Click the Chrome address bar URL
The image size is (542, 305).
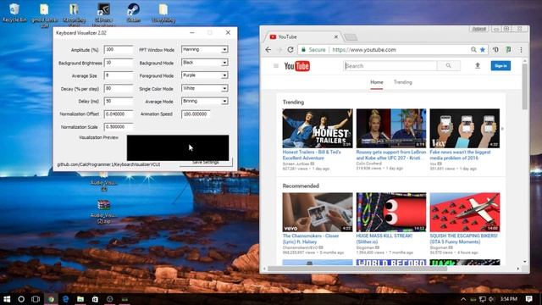pos(364,50)
